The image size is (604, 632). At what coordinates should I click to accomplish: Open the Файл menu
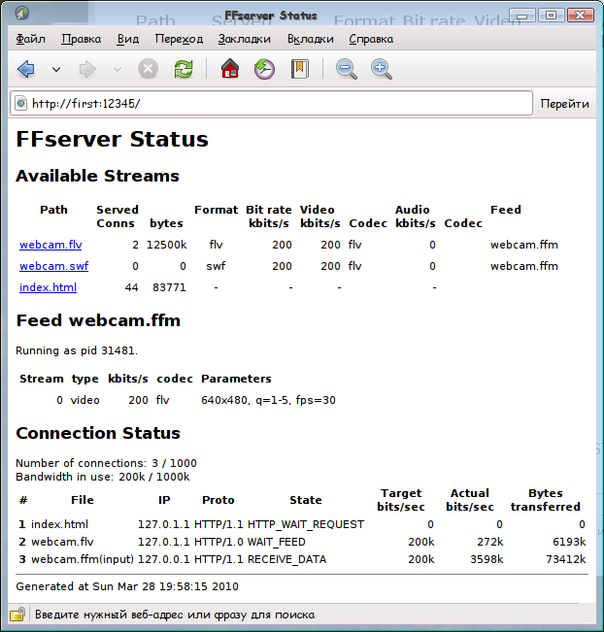pos(31,39)
